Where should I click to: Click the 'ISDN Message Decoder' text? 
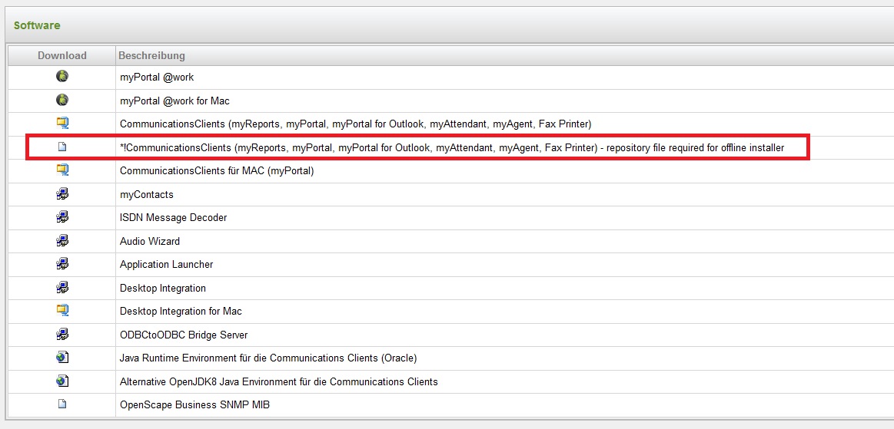point(173,218)
